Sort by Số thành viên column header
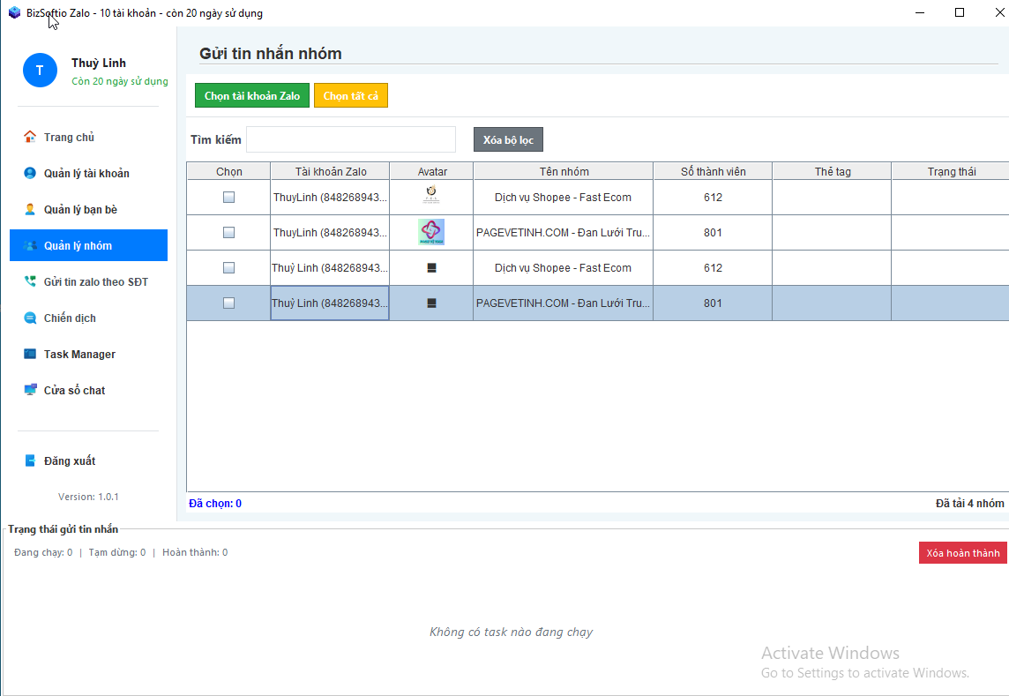 click(x=713, y=171)
